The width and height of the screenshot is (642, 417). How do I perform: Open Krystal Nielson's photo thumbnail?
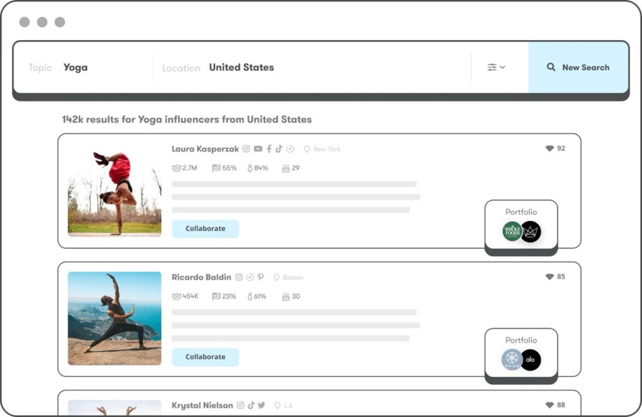(115, 407)
